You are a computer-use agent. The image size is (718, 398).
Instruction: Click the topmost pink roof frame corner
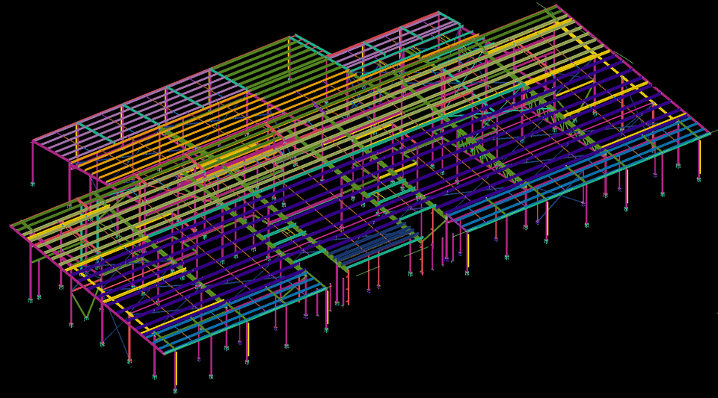438,13
